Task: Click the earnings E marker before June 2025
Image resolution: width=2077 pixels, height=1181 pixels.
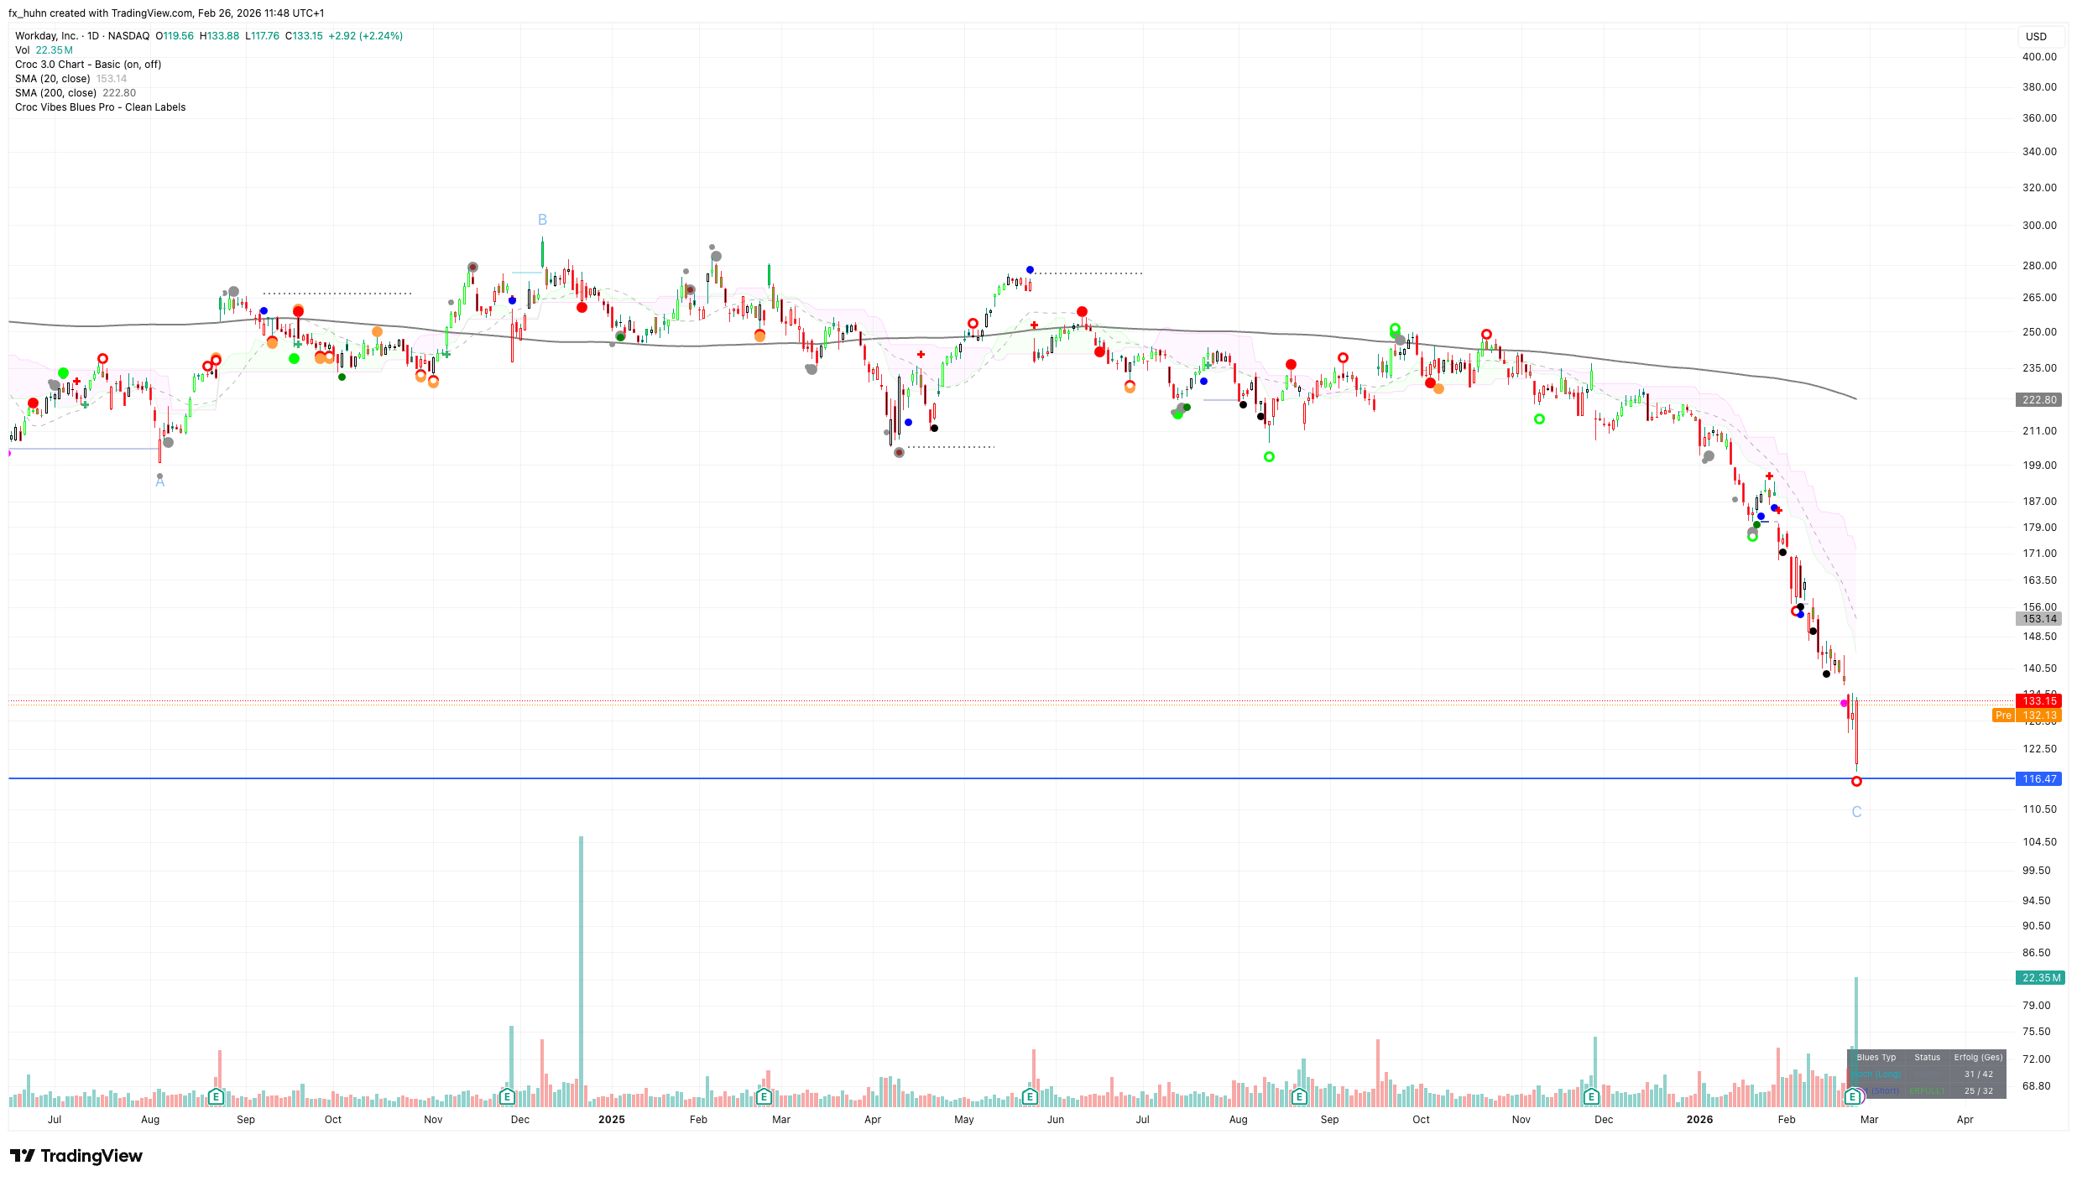Action: [1031, 1096]
